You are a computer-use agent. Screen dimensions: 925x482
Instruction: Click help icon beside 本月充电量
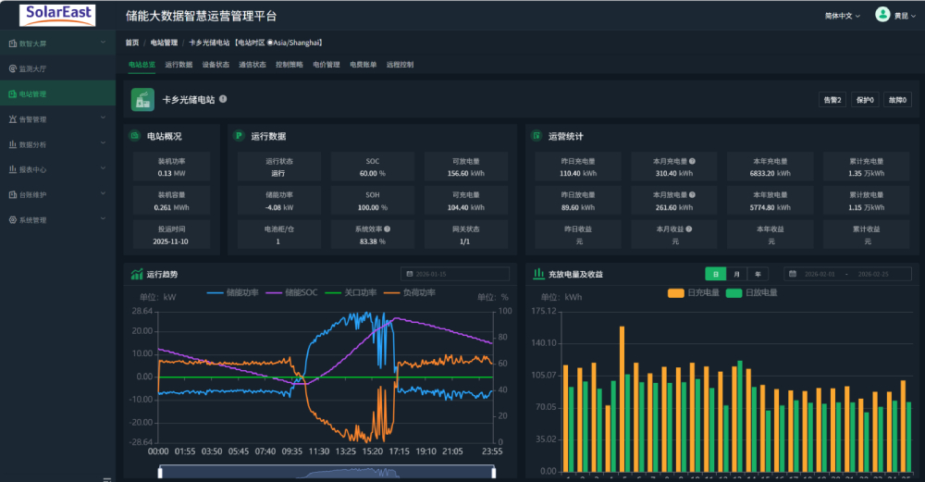692,161
